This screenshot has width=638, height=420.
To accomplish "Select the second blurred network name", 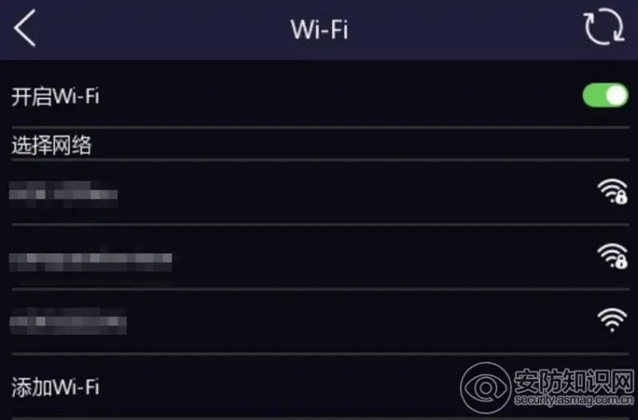I will pos(91,259).
